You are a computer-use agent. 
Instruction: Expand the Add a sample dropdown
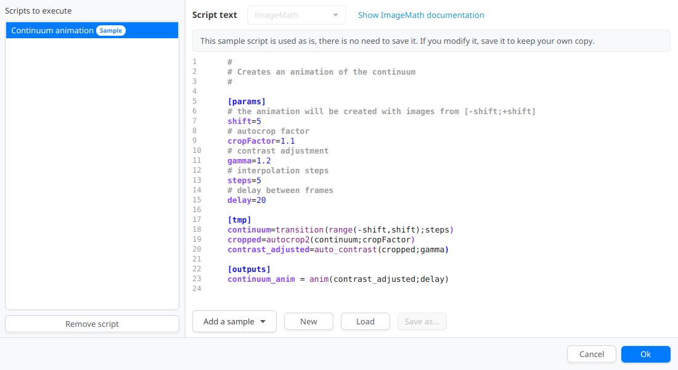tap(234, 321)
